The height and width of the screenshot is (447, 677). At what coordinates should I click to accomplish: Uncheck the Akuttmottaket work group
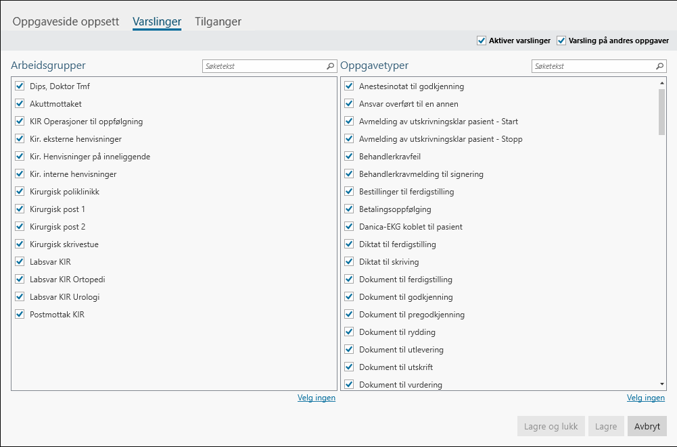point(20,104)
